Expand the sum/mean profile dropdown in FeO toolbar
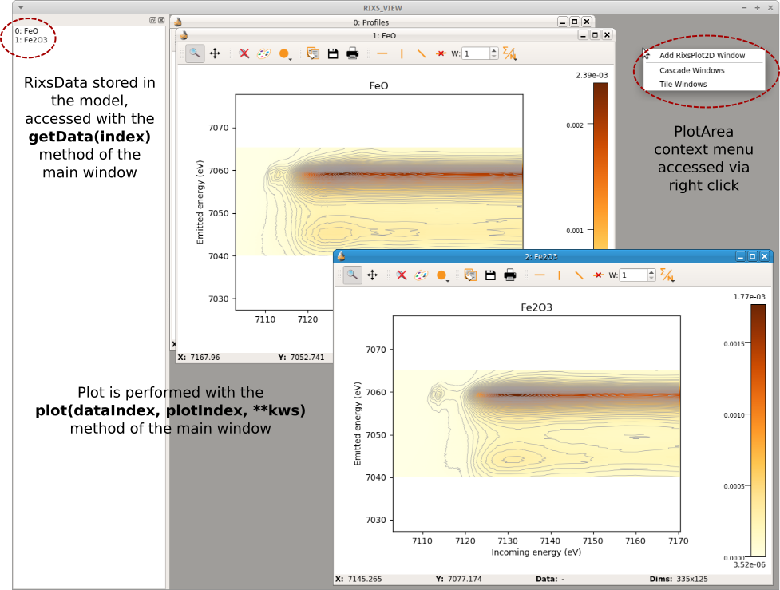The image size is (780, 590). click(x=510, y=54)
